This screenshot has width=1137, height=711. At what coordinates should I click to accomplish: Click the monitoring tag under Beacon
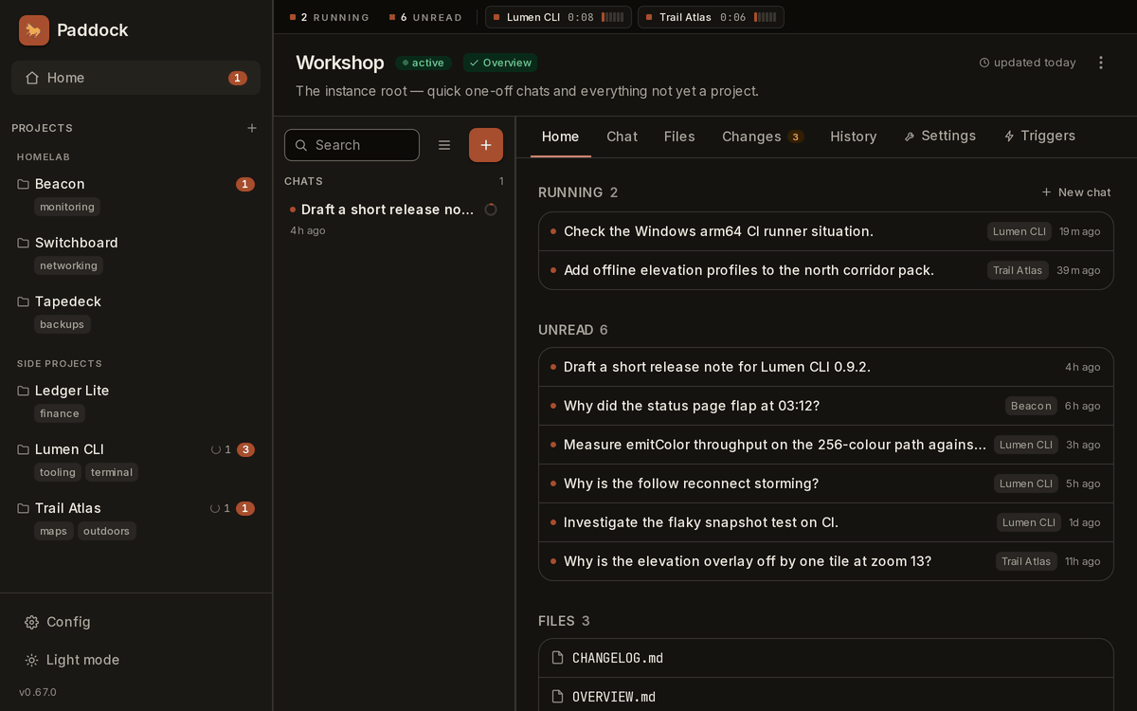tap(67, 207)
